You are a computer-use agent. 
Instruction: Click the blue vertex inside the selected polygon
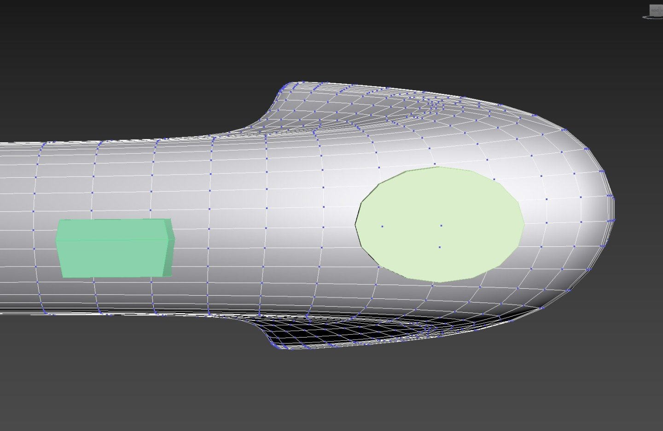(x=441, y=225)
